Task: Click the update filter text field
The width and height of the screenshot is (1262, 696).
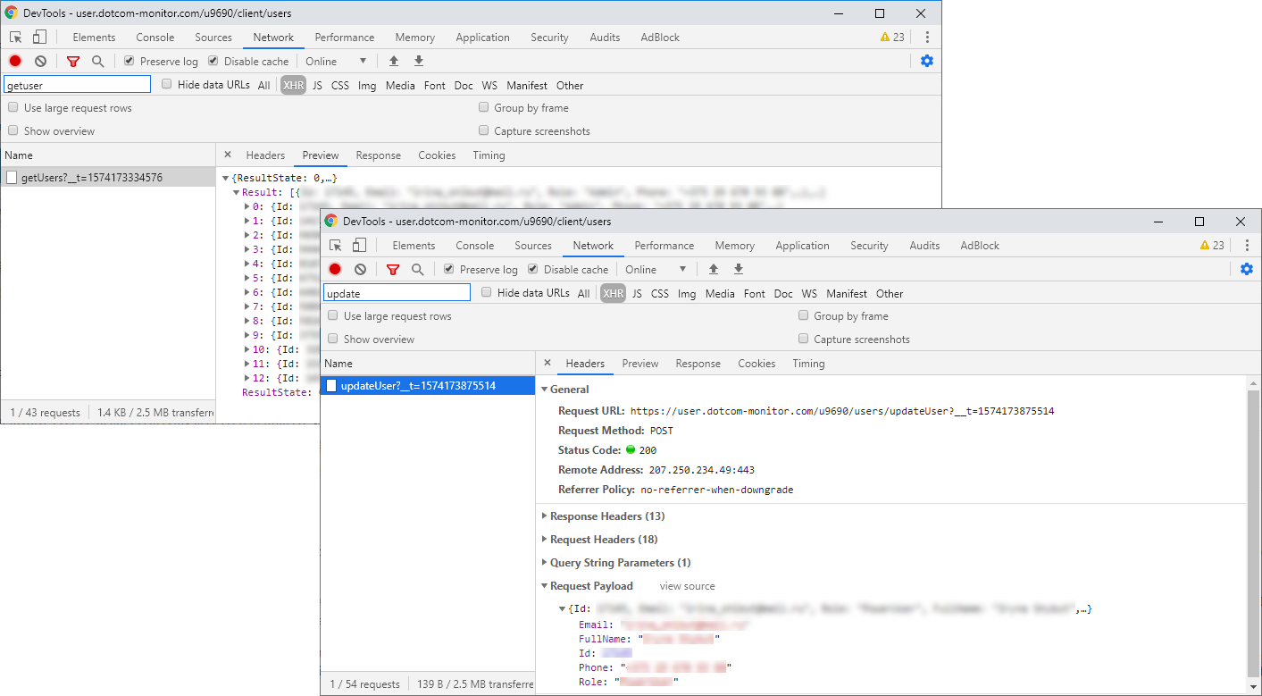Action: point(397,293)
